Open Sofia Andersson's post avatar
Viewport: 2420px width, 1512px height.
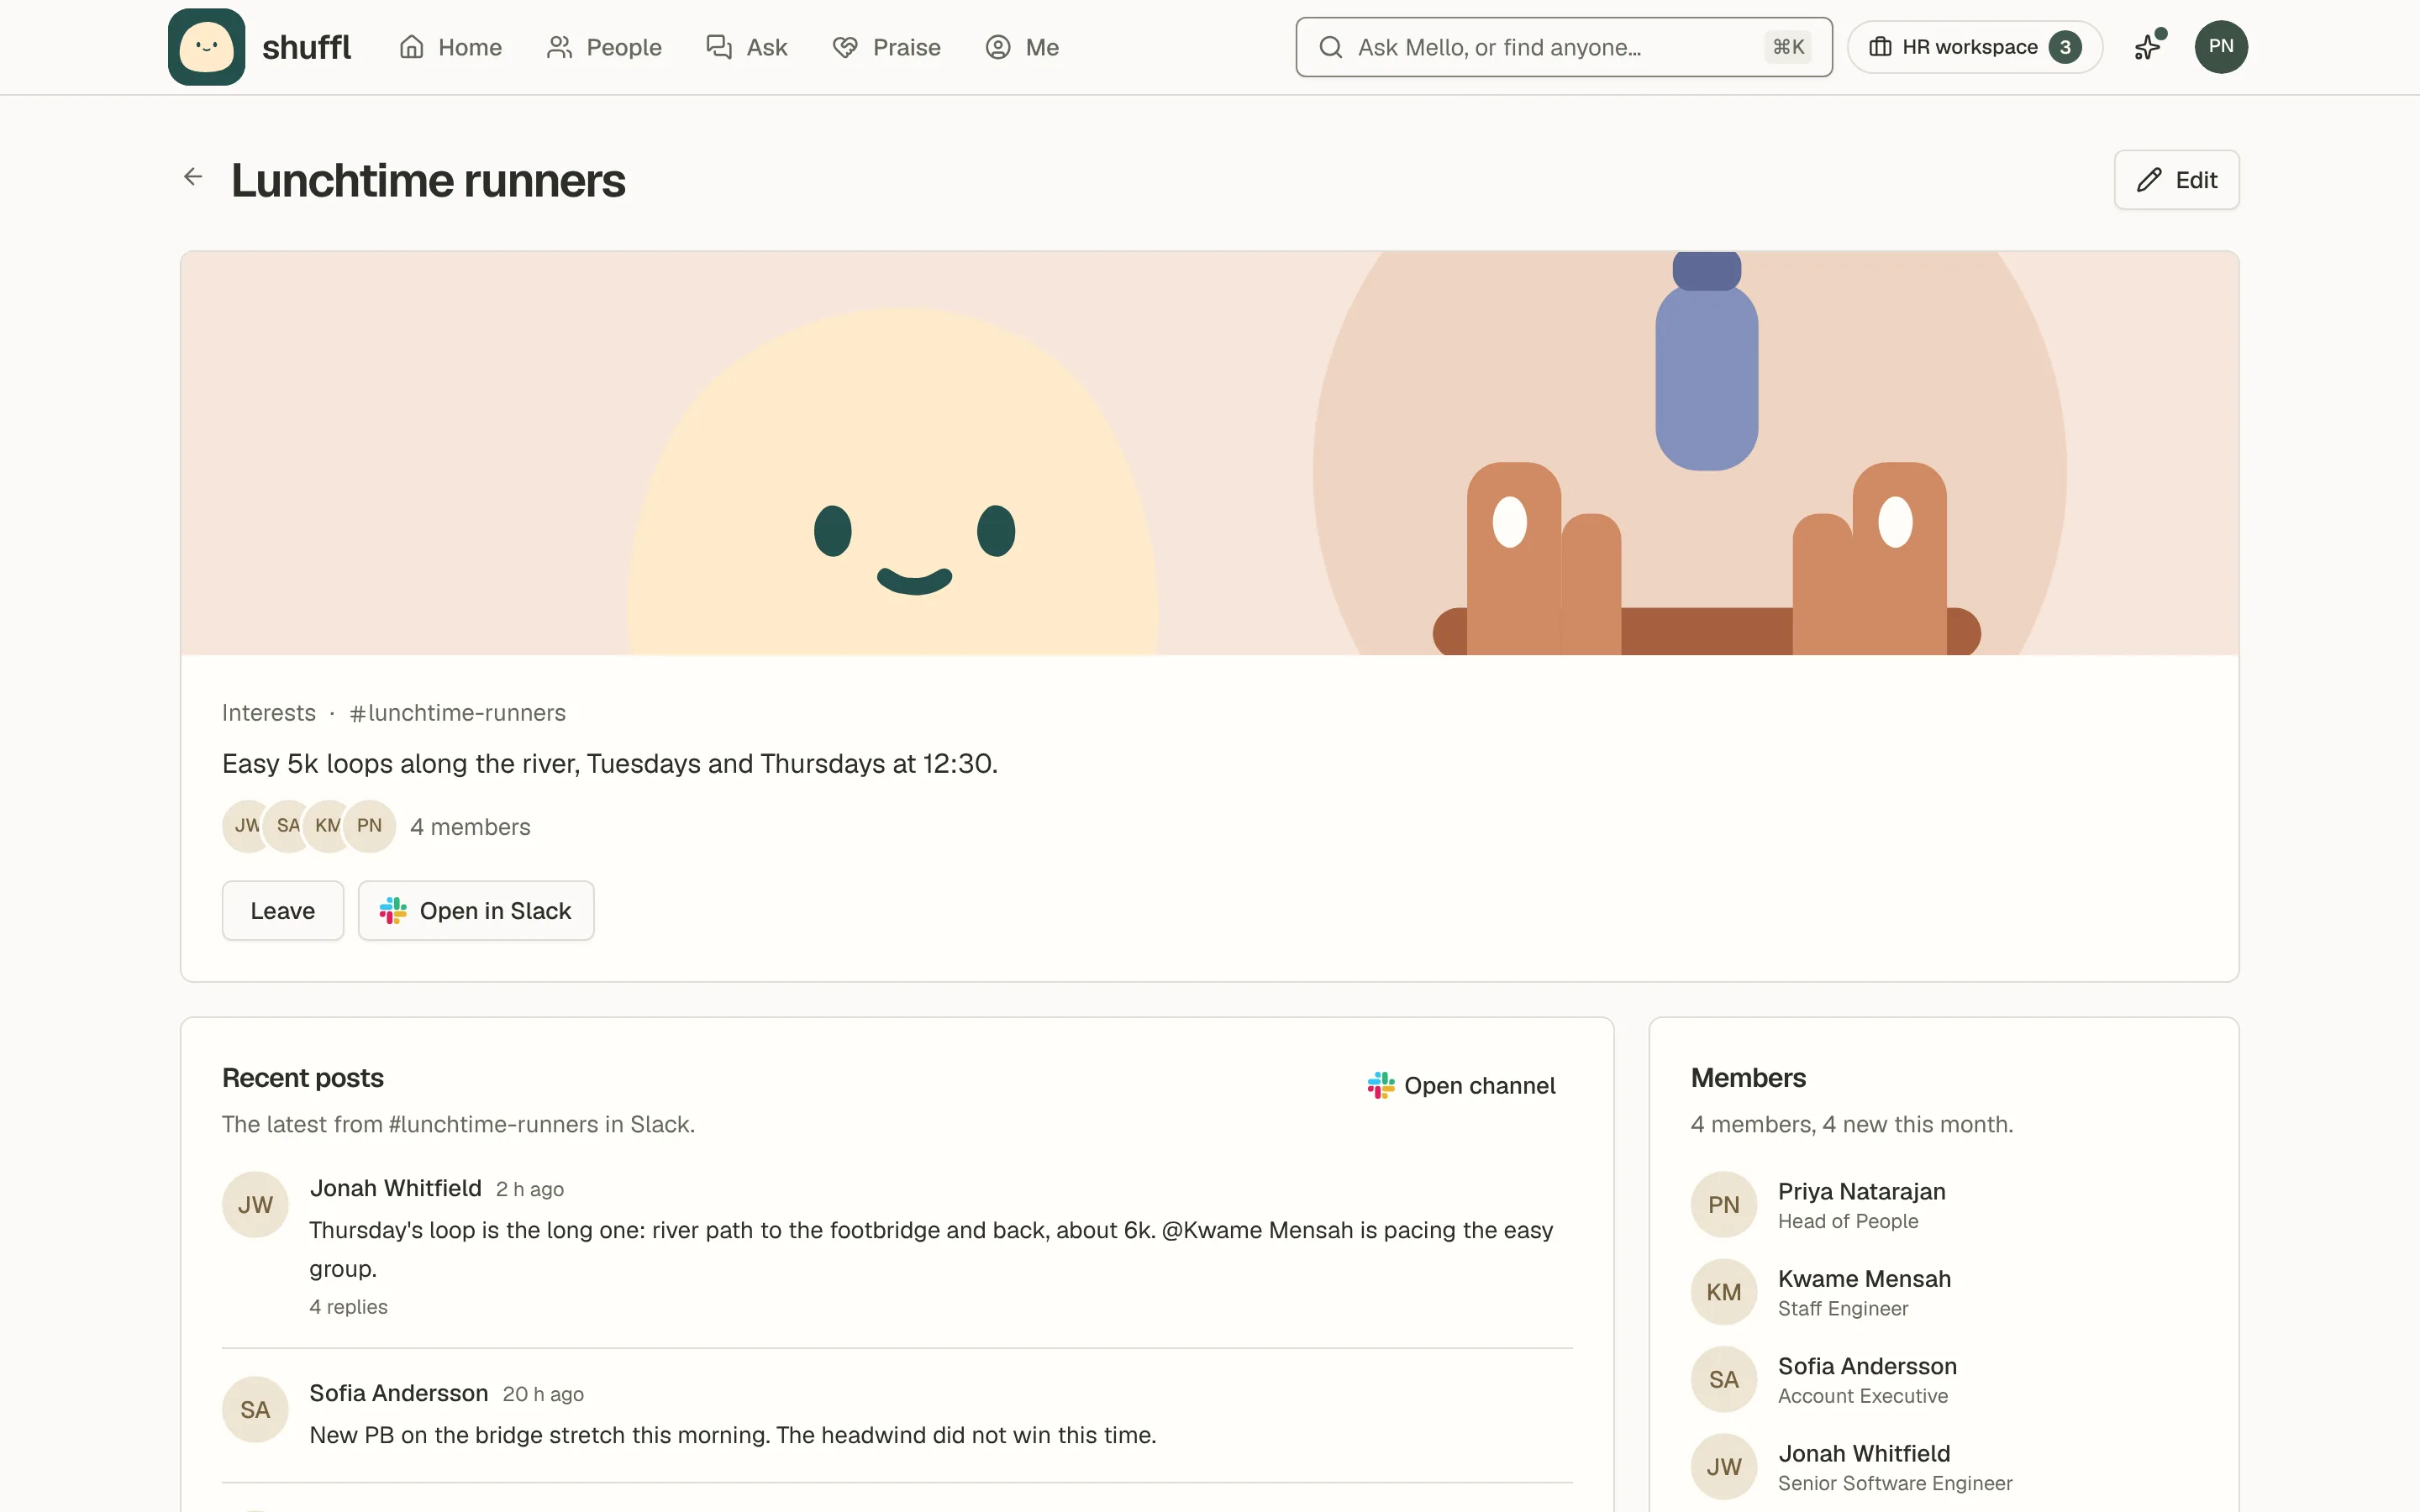255,1409
